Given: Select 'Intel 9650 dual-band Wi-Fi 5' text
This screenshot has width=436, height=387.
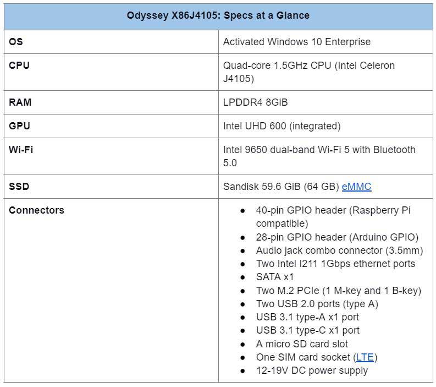Looking at the screenshot, I should point(286,150).
